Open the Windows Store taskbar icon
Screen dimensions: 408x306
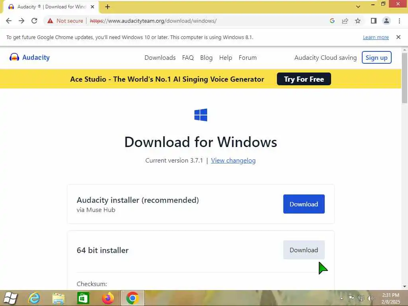(83, 298)
